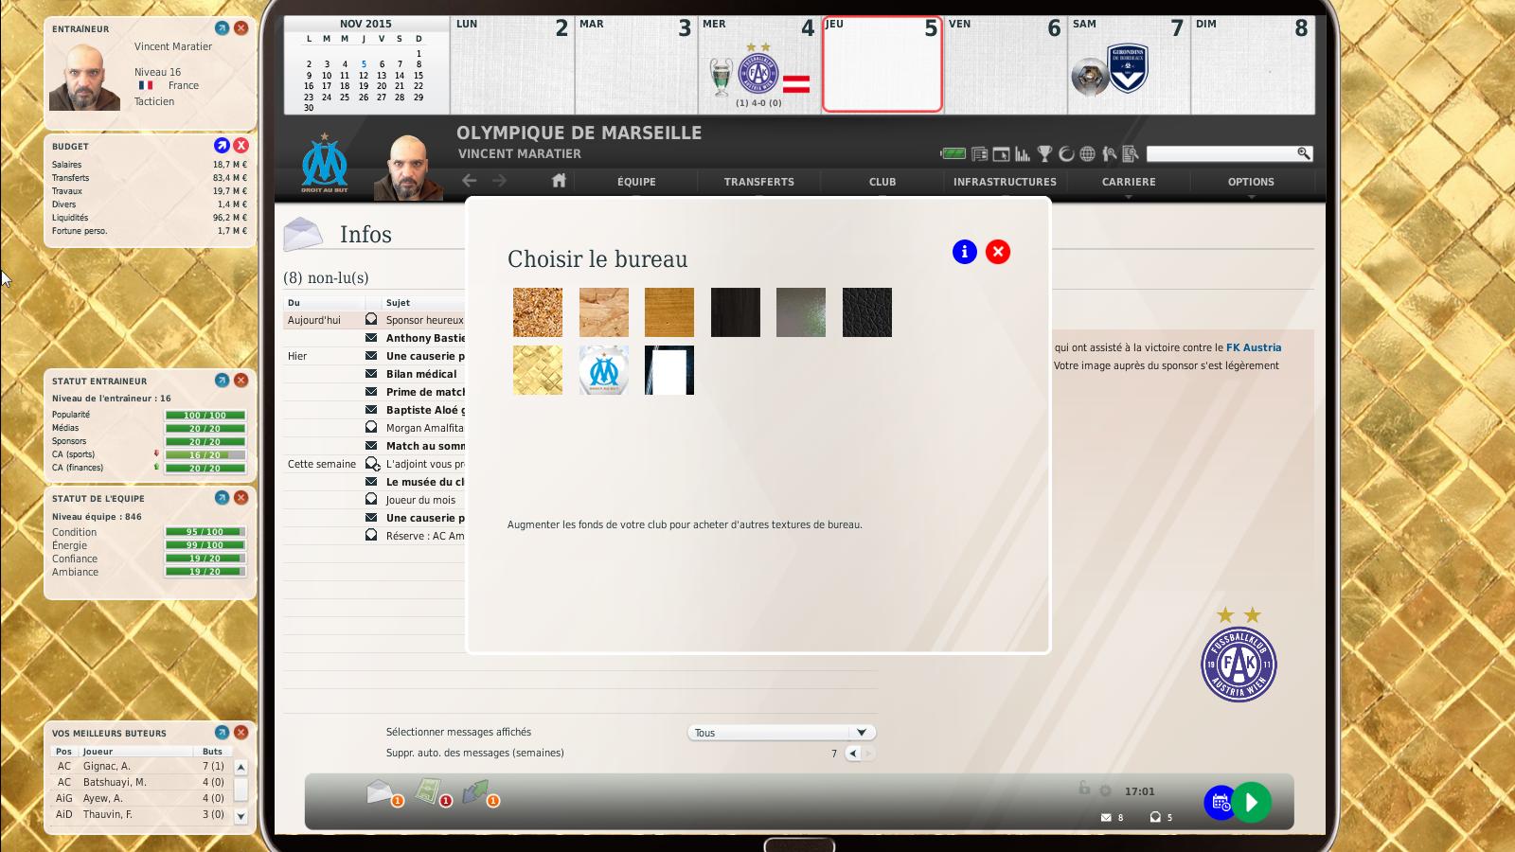1515x852 pixels.
Task: Close the Choisir le bureau dialog
Action: click(998, 252)
